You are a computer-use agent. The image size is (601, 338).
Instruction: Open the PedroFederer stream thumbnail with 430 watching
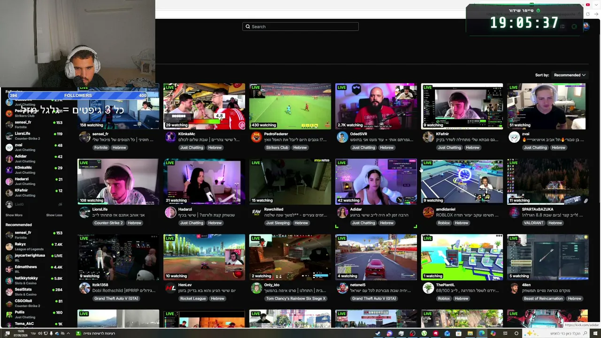tap(290, 106)
